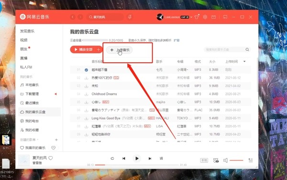Toggle the heartbeat mode next to 我喜欢的音乐

pyautogui.click(x=54, y=148)
